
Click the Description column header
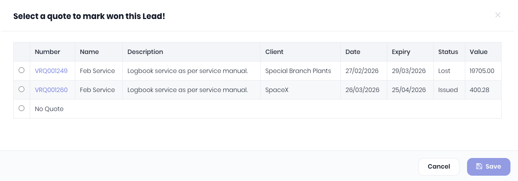coord(145,52)
